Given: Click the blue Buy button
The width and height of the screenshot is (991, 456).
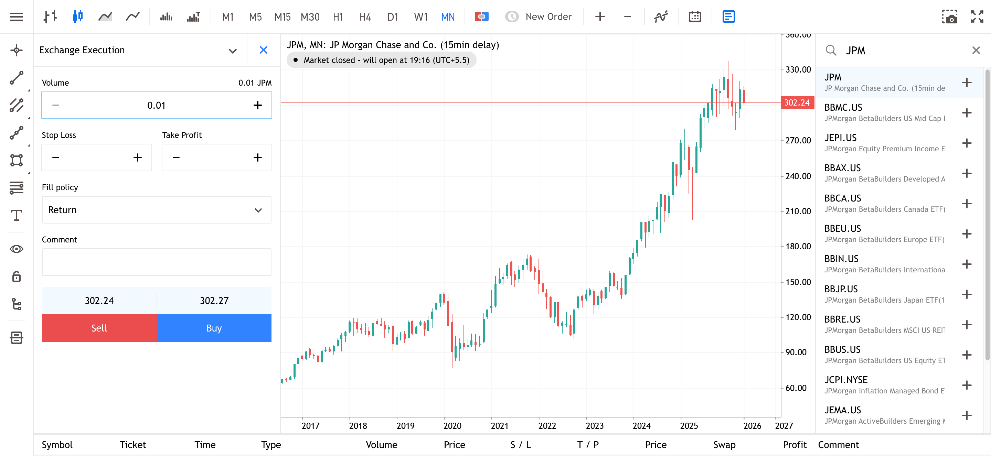Looking at the screenshot, I should (214, 328).
